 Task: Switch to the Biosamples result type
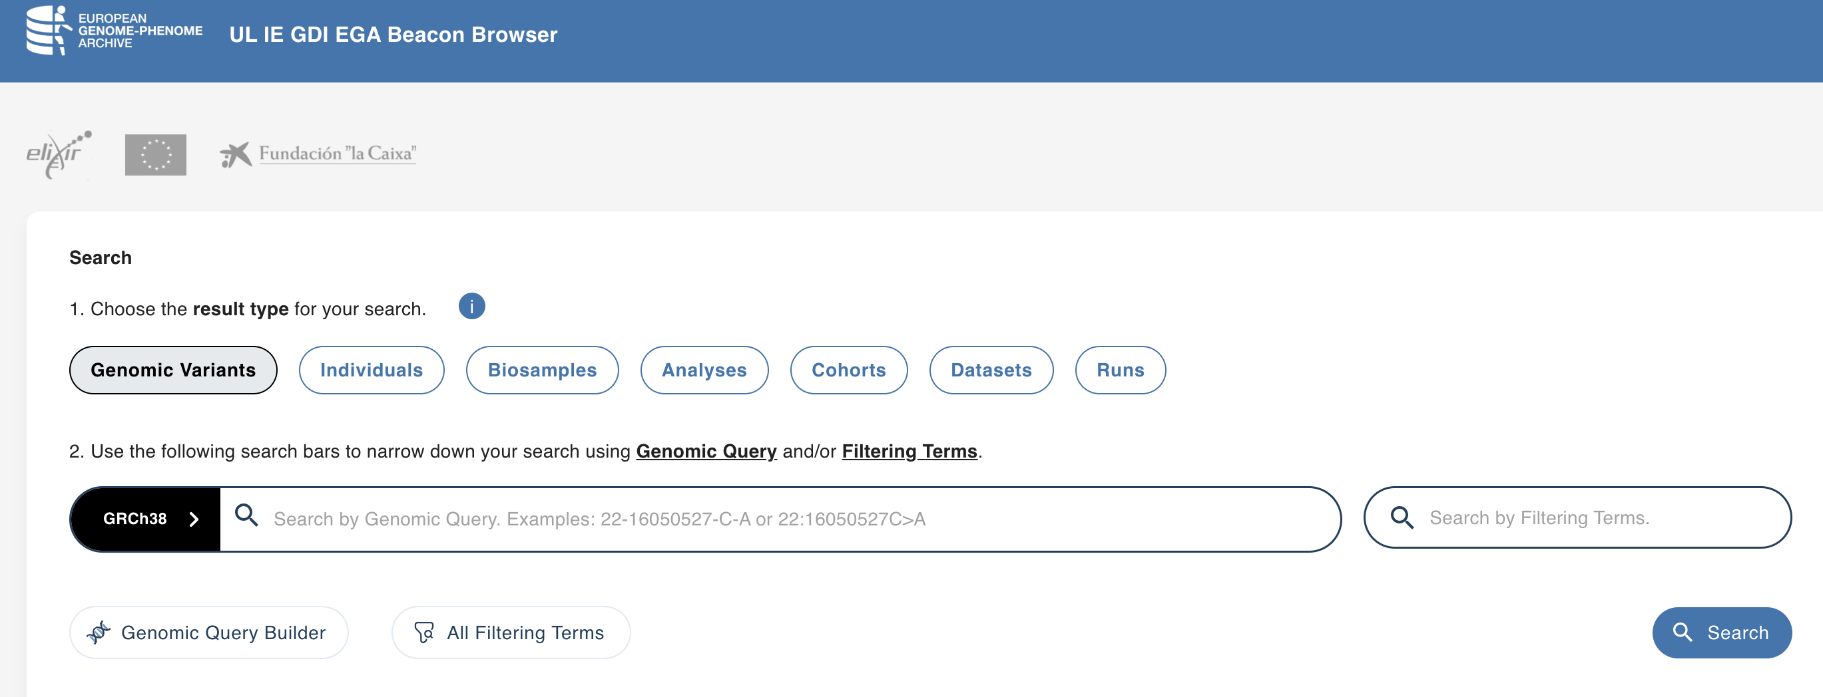pos(541,370)
